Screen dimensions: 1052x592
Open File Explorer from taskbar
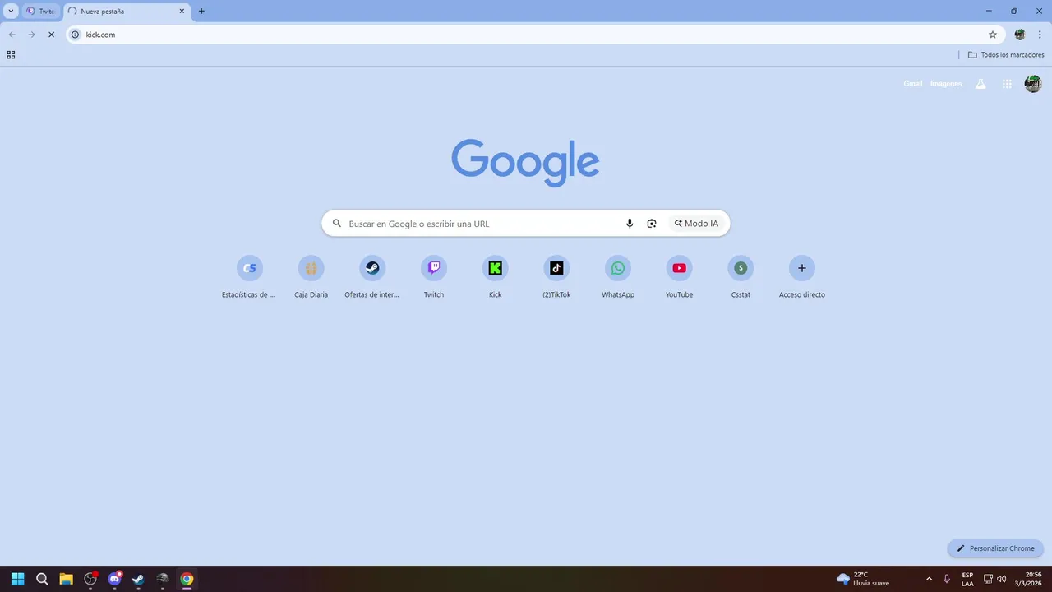[x=66, y=579]
